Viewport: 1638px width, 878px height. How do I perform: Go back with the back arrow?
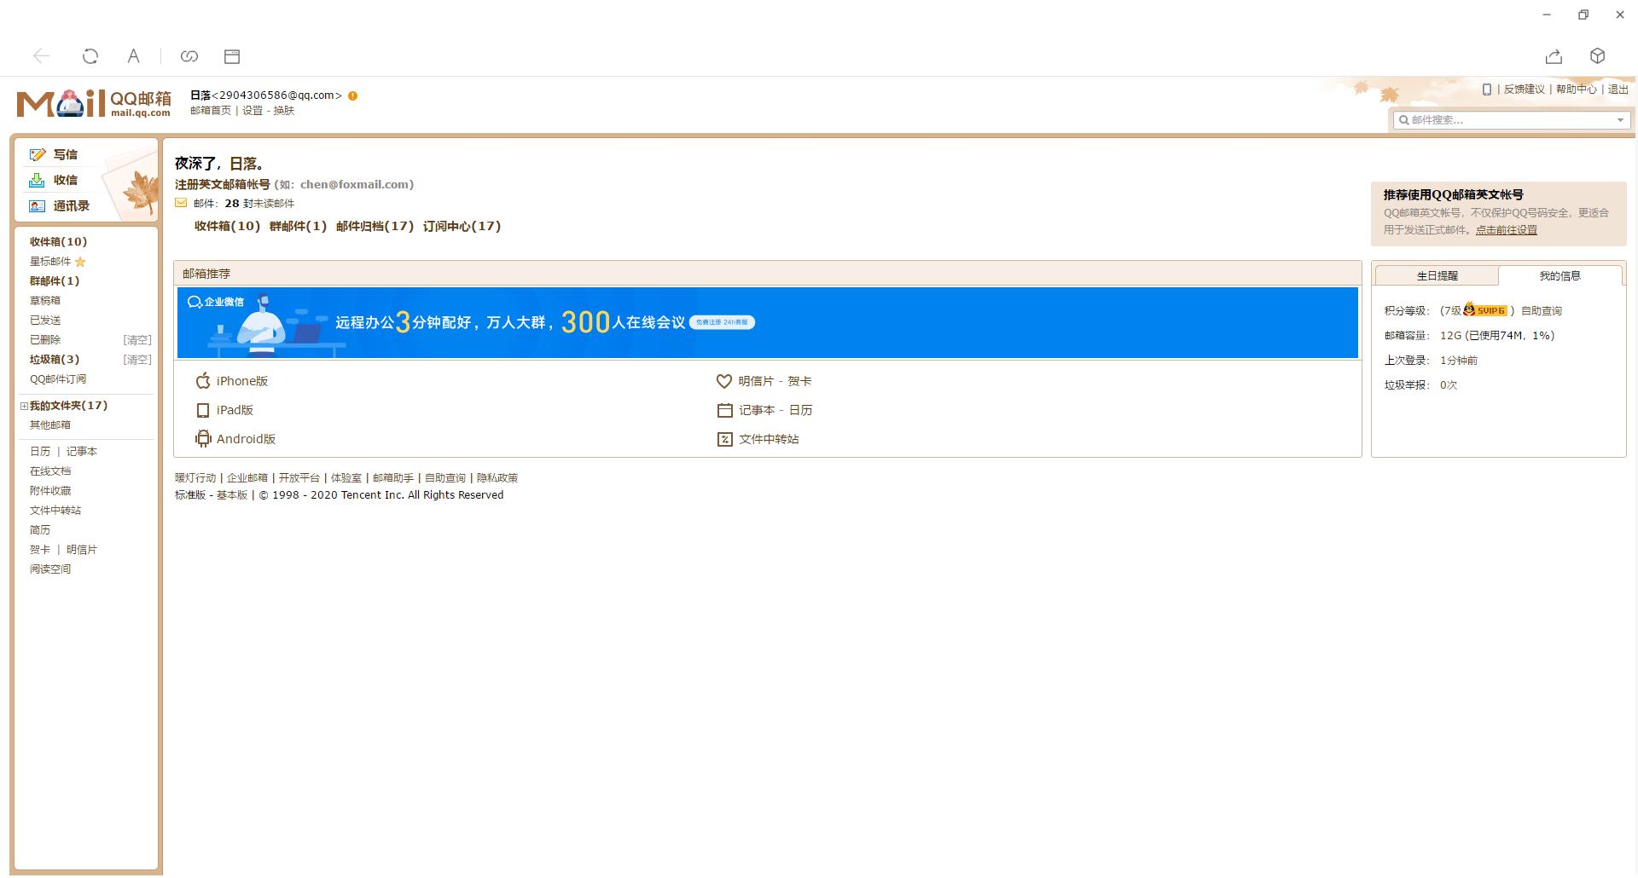click(41, 56)
